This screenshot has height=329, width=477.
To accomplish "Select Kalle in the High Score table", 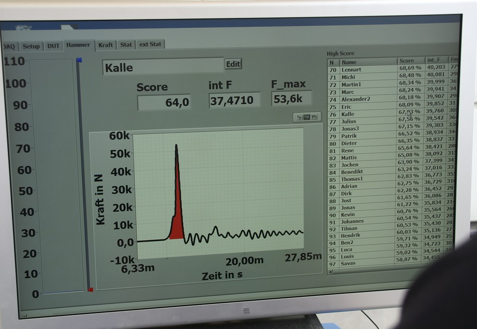I will [x=347, y=114].
